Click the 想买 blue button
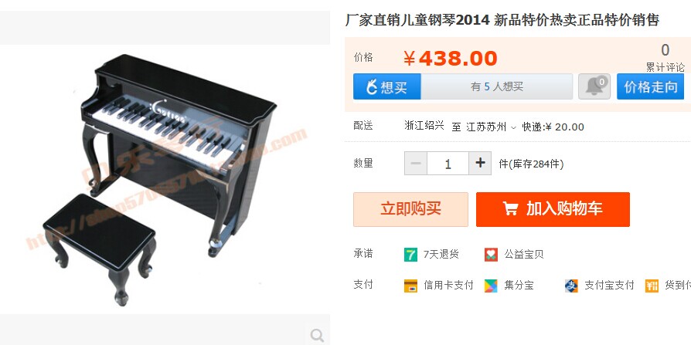The height and width of the screenshot is (345, 691). 387,86
